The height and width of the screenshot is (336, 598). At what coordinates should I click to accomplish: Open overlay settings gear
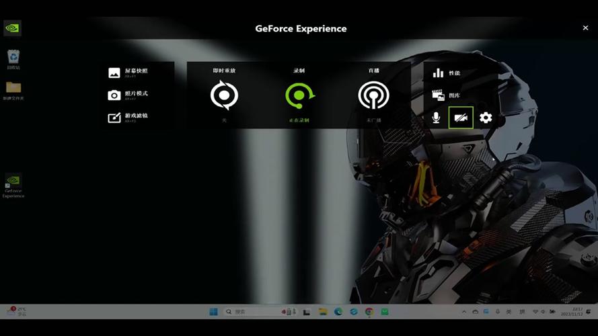tap(486, 118)
